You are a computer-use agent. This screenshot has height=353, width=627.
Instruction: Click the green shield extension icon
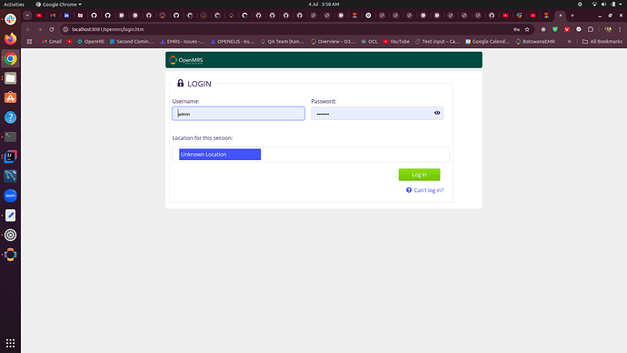coord(555,29)
